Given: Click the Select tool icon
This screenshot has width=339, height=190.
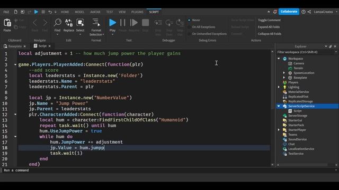Looking at the screenshot, I should click(80, 22).
